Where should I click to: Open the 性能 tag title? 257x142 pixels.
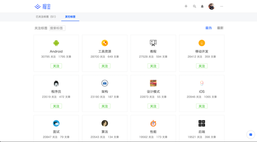[153, 132]
